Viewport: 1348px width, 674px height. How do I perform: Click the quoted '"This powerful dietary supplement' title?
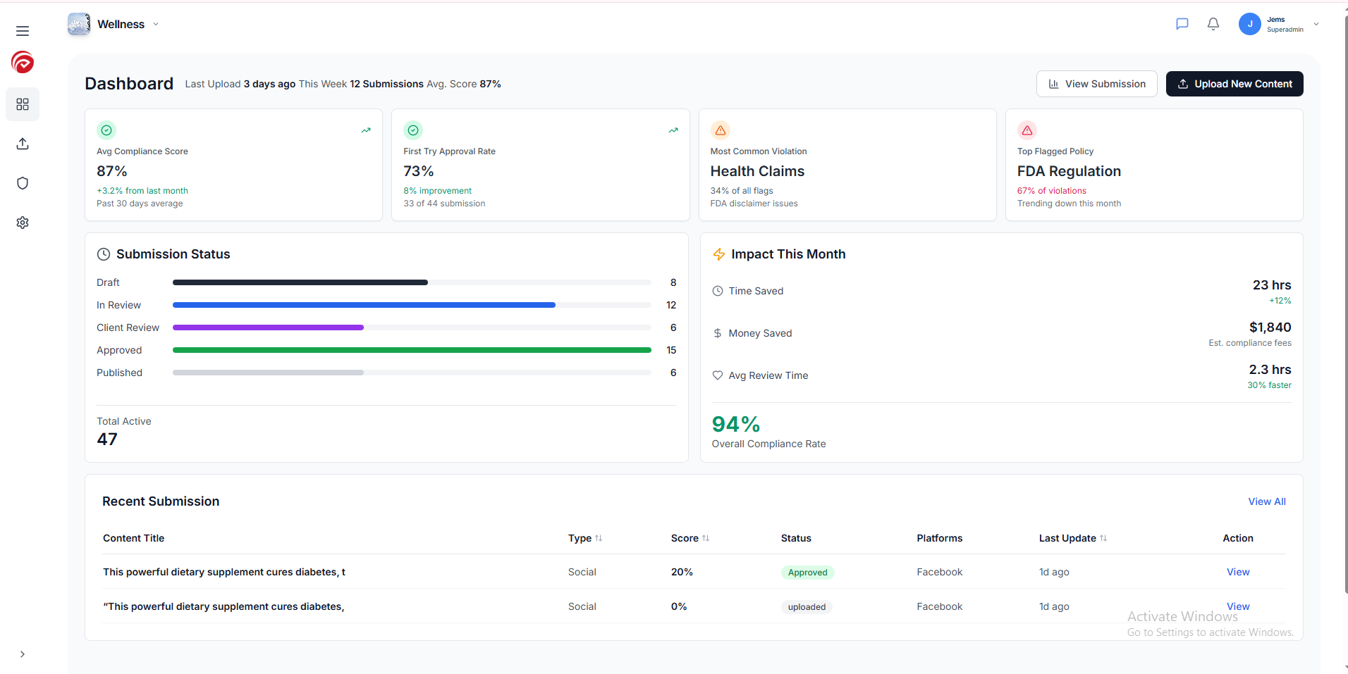(x=223, y=606)
